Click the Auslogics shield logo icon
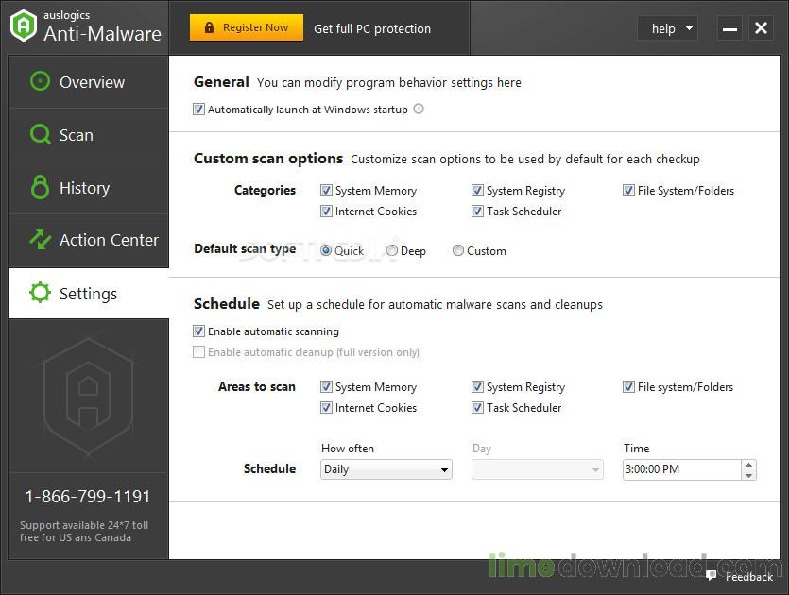789x595 pixels. point(23,25)
